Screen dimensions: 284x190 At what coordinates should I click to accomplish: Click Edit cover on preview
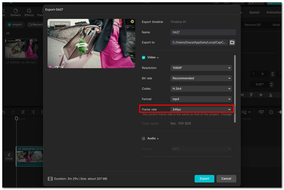(60, 24)
